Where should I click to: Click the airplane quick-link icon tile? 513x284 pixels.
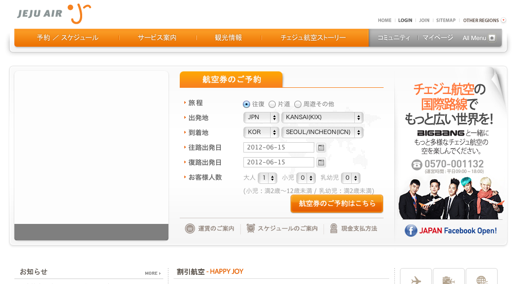pyautogui.click(x=416, y=276)
